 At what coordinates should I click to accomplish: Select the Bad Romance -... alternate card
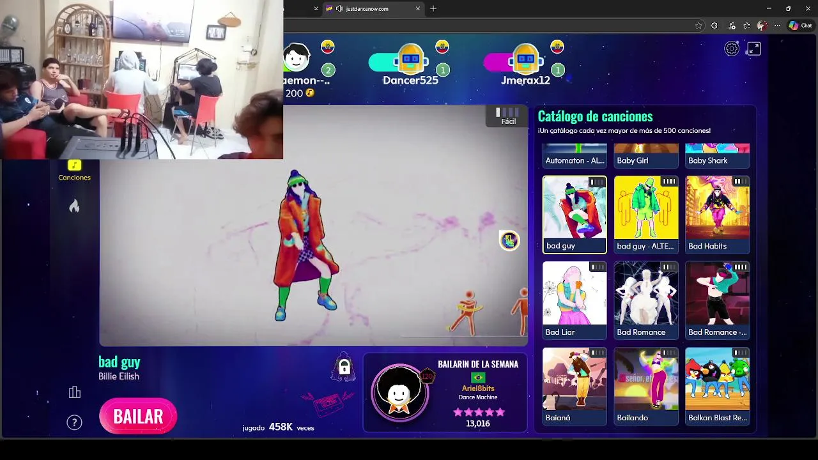coord(717,300)
